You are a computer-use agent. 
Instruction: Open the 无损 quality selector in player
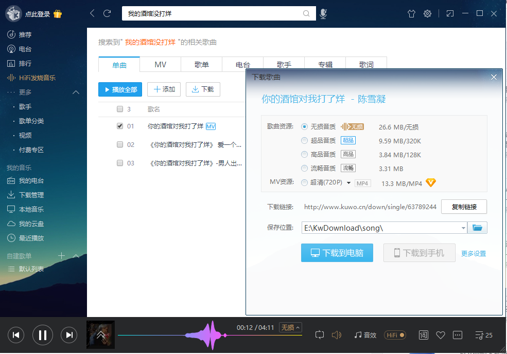pyautogui.click(x=290, y=327)
